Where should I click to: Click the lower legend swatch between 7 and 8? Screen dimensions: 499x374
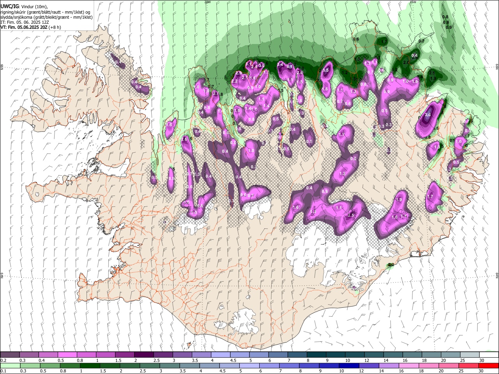pos(289,366)
